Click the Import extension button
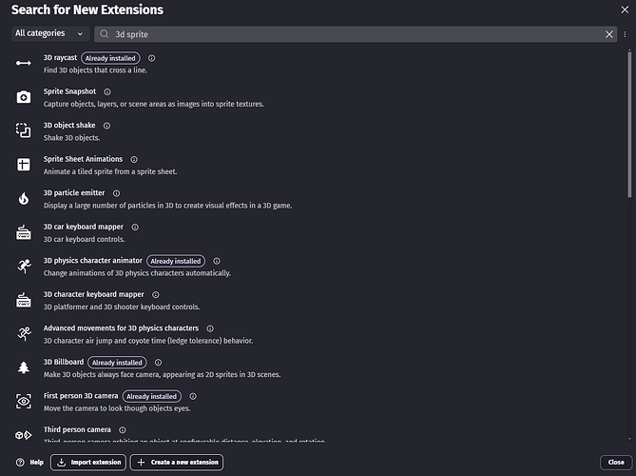Viewport: 636px width, 476px height. tap(87, 463)
